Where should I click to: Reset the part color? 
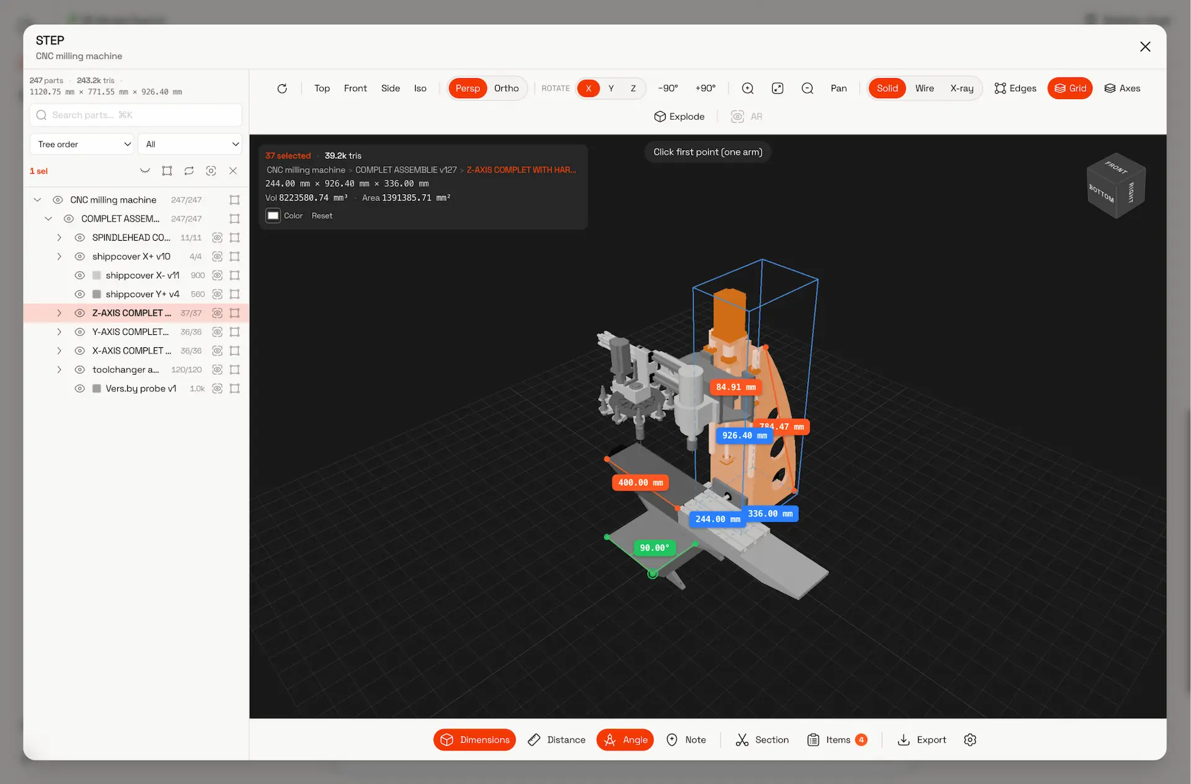point(322,216)
